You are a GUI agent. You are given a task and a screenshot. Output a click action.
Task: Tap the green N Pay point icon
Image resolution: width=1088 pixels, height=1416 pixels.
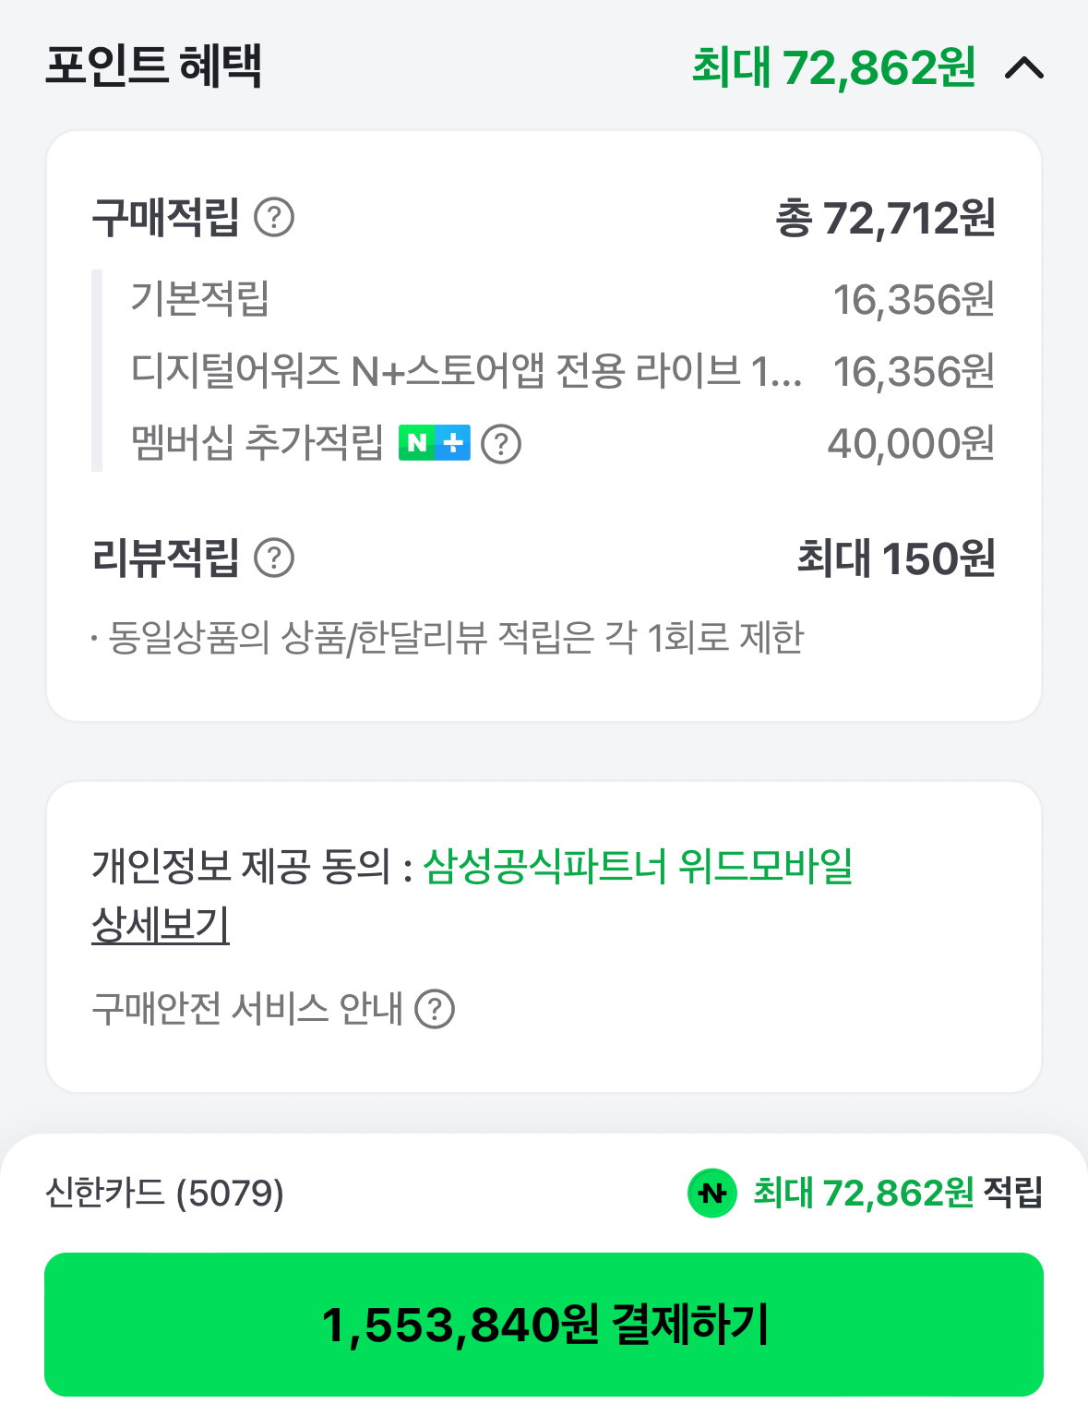(711, 1193)
